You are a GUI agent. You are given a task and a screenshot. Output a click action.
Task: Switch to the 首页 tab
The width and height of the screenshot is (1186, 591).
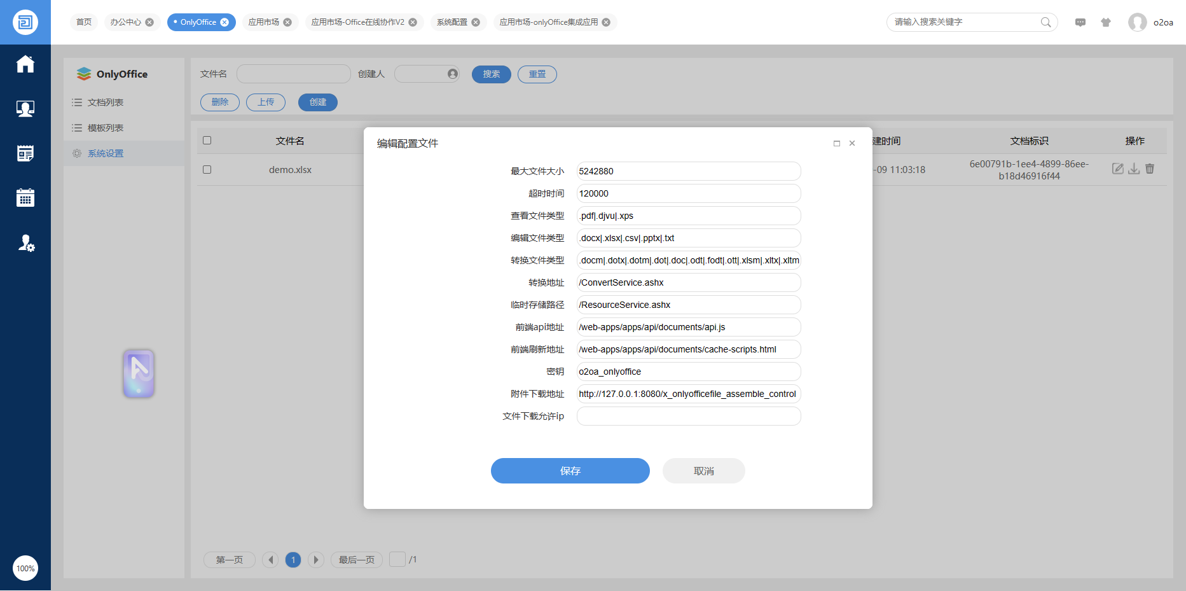[x=84, y=22]
